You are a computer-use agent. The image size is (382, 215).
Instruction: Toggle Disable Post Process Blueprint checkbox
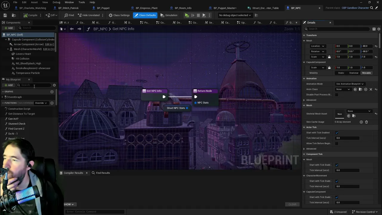(337, 95)
